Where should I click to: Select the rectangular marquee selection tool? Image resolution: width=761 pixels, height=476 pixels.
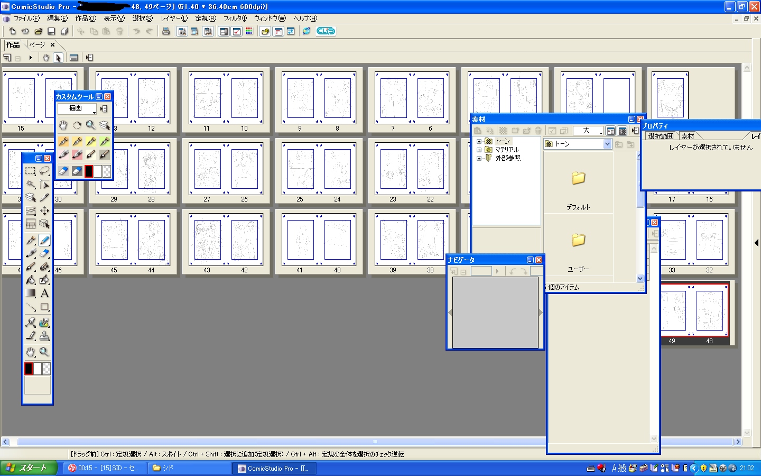coord(31,171)
